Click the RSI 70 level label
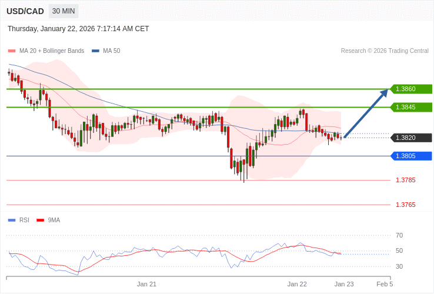The width and height of the screenshot is (434, 294). [x=399, y=235]
